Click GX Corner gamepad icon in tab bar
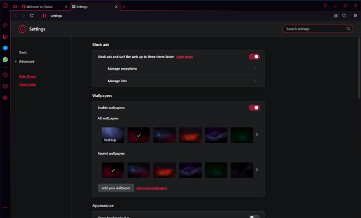361x218 pixels. pos(15,7)
